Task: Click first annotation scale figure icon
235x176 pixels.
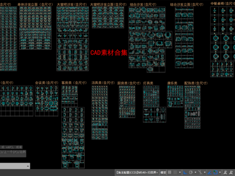Action: tap(225, 172)
